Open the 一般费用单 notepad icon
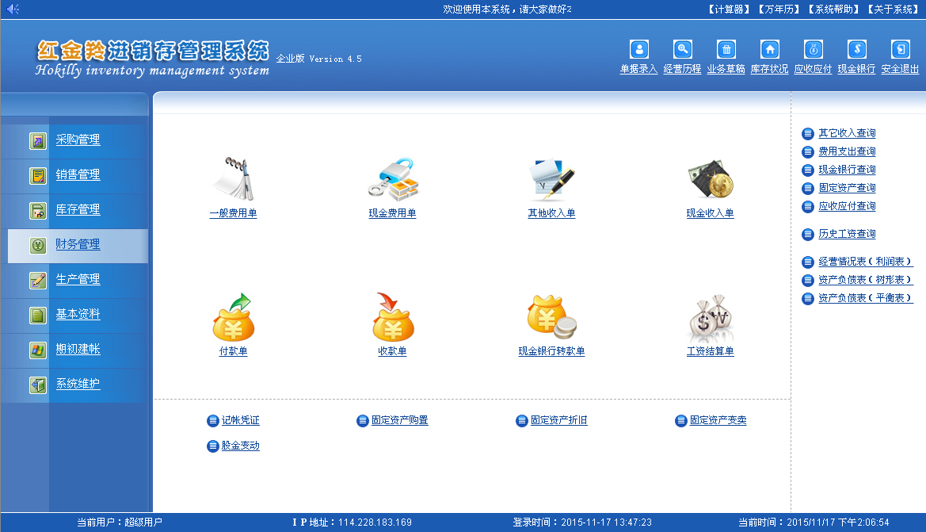The image size is (926, 532). 233,179
